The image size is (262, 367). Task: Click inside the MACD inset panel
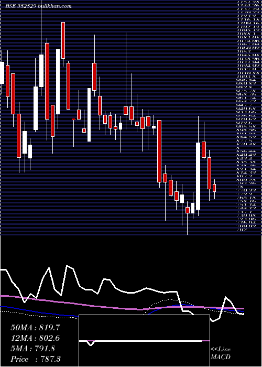(x=144, y=341)
